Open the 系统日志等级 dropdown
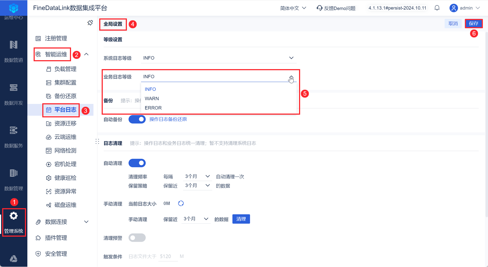 tap(219, 58)
